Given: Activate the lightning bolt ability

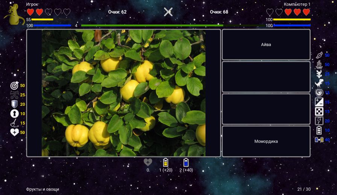Looking at the screenshot, I should [319, 121].
